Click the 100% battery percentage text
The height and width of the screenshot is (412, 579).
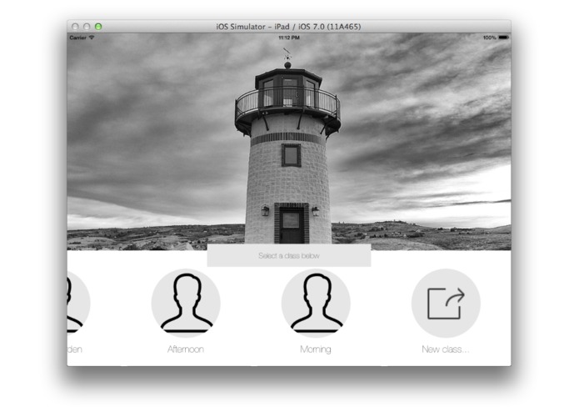point(490,38)
